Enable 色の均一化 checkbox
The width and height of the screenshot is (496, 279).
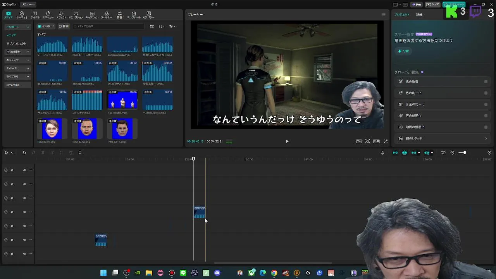tap(486, 93)
